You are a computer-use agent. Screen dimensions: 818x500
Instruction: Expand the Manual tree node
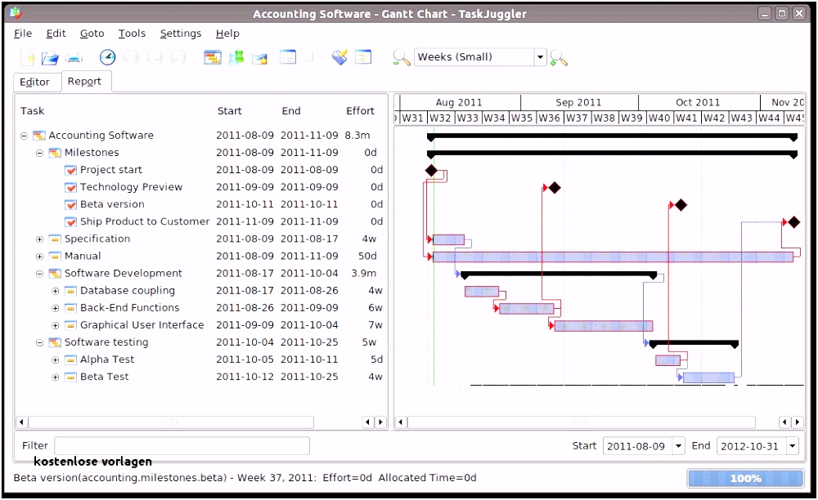(x=39, y=257)
